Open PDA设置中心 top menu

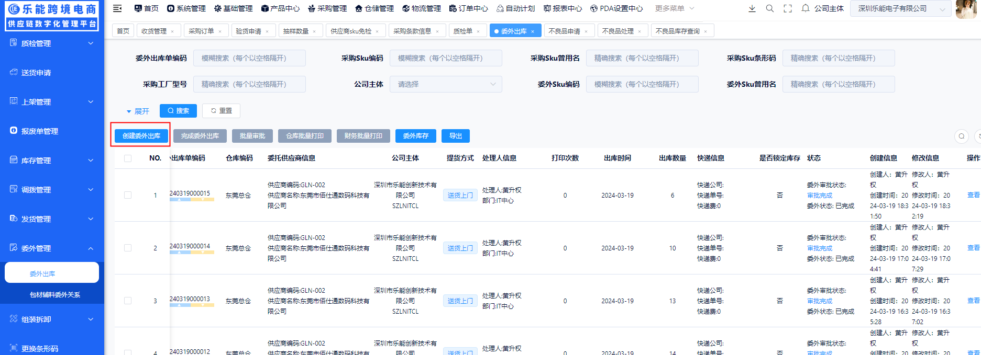pos(616,8)
